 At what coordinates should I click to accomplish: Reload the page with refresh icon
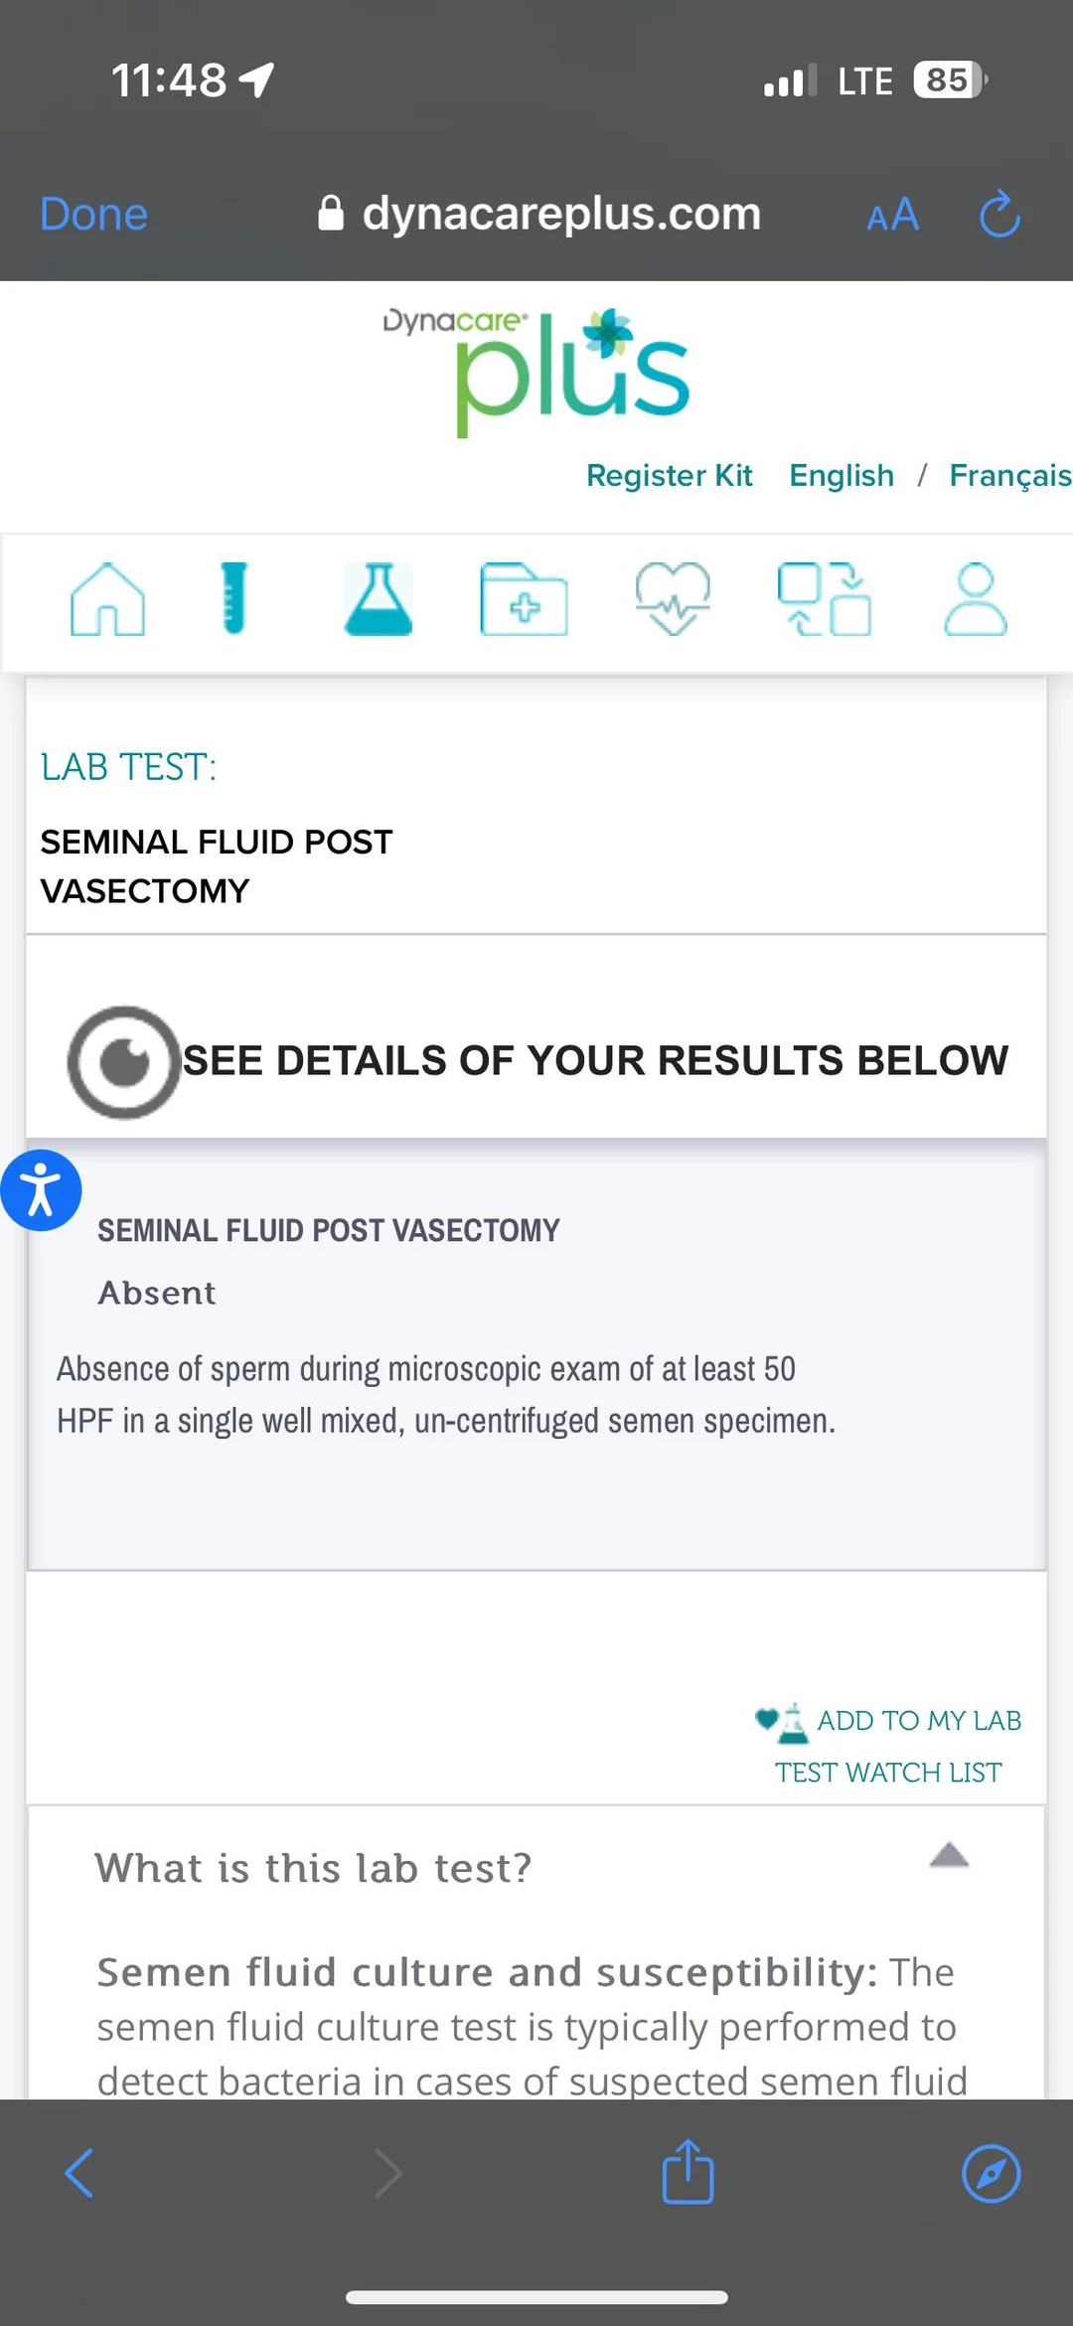(999, 213)
